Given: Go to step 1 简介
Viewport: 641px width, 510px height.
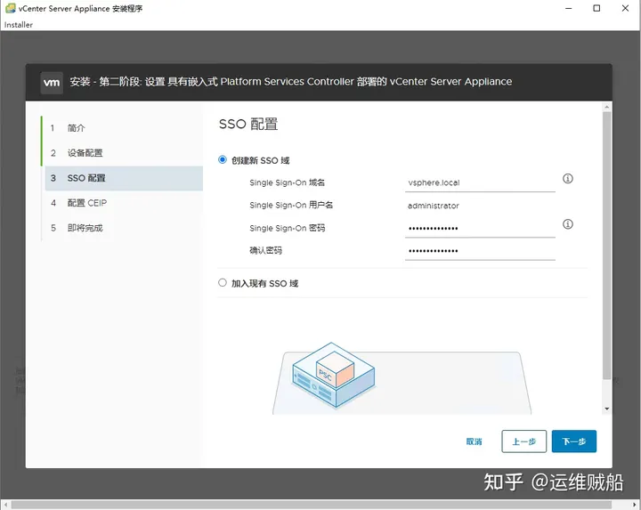Looking at the screenshot, I should coord(77,128).
